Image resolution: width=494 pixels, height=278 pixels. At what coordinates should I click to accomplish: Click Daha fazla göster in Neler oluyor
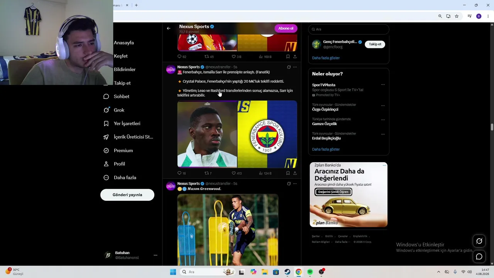pos(326,149)
